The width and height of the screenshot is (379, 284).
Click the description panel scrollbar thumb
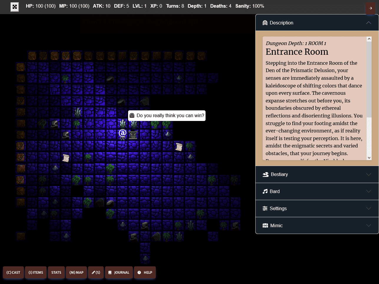pos(369,79)
